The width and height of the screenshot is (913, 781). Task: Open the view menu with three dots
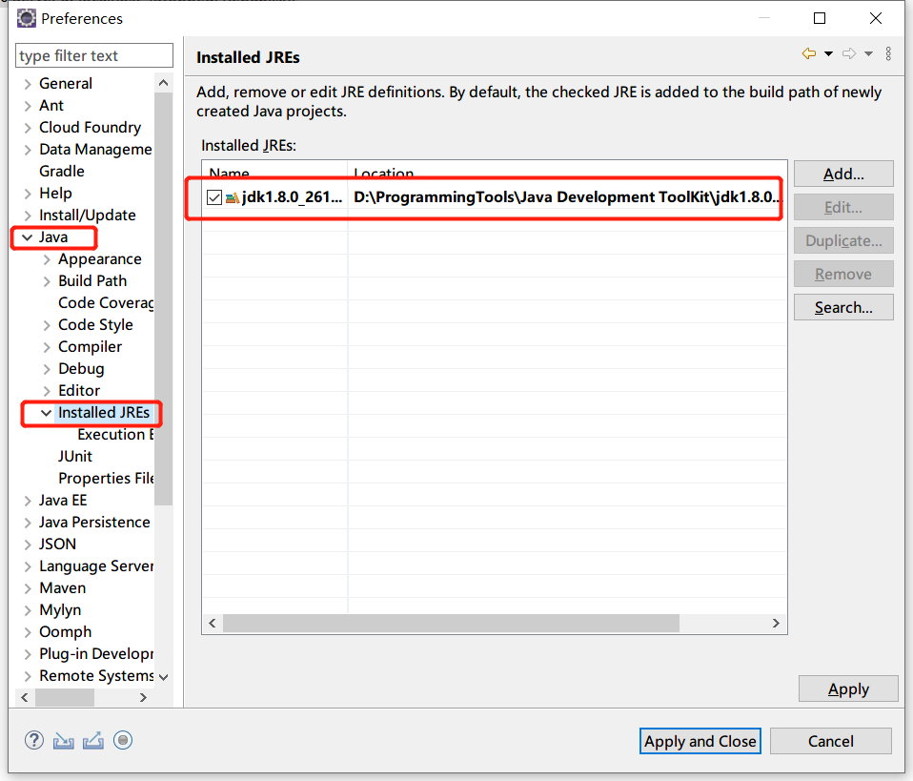coord(888,53)
